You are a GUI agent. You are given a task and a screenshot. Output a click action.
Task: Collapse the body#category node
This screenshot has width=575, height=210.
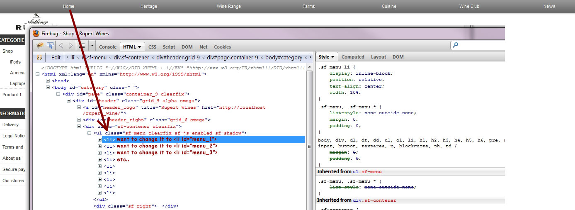click(x=48, y=88)
